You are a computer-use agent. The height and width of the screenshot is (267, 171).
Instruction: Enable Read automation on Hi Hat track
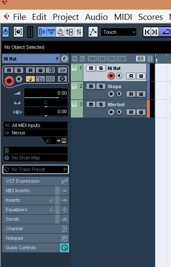click(x=131, y=76)
